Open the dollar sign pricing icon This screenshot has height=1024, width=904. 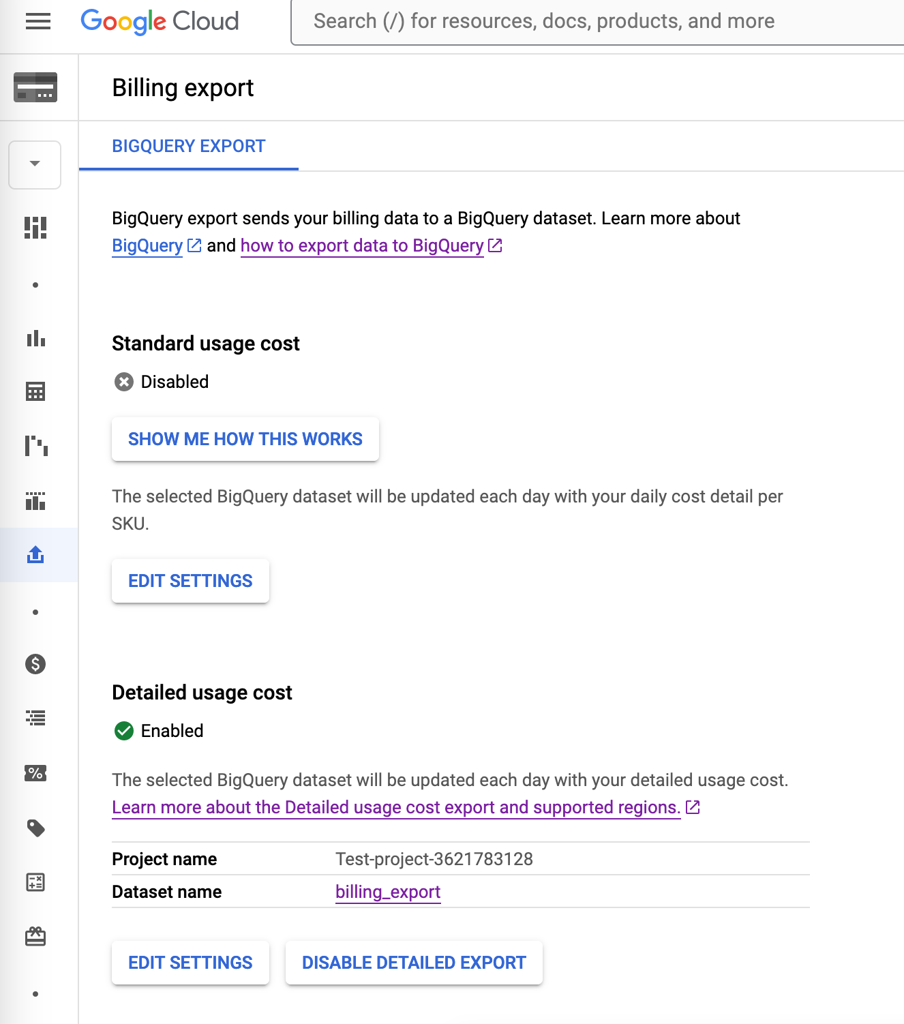click(x=35, y=664)
